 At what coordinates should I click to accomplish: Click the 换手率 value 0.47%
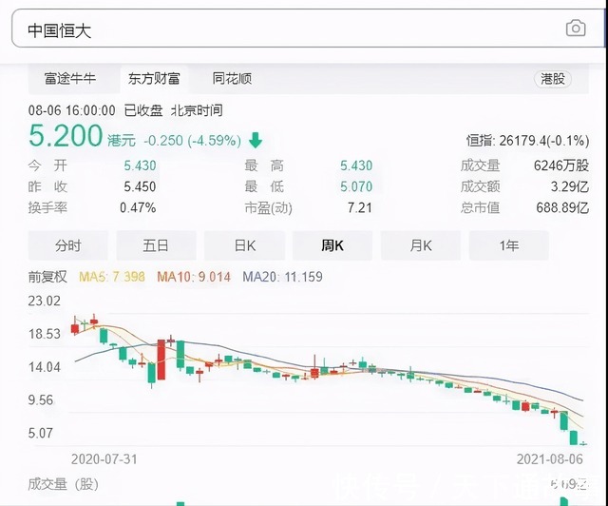138,207
